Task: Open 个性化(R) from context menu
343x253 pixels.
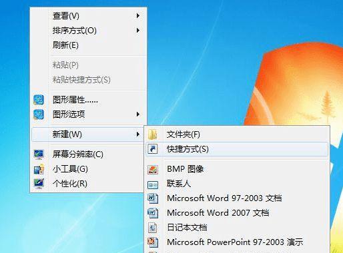Action: point(89,184)
